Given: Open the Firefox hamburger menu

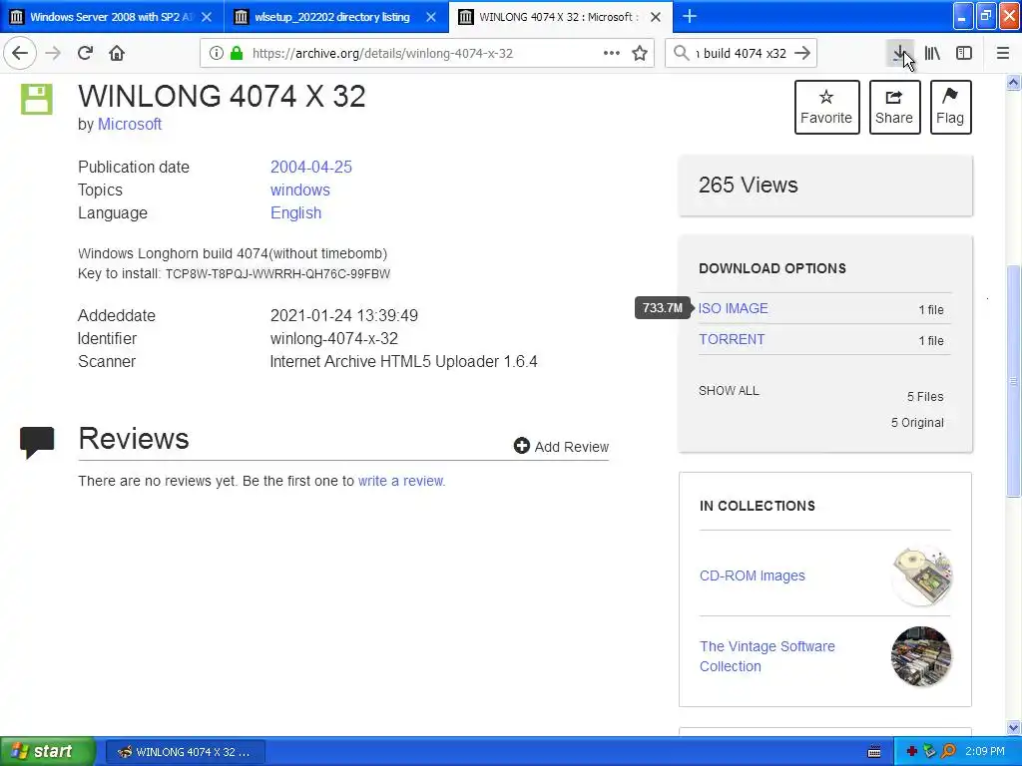Looking at the screenshot, I should [x=1002, y=54].
